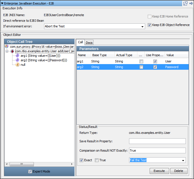This screenshot has width=194, height=179.
Task: Click the Name column header
Action: pyautogui.click(x=84, y=55)
